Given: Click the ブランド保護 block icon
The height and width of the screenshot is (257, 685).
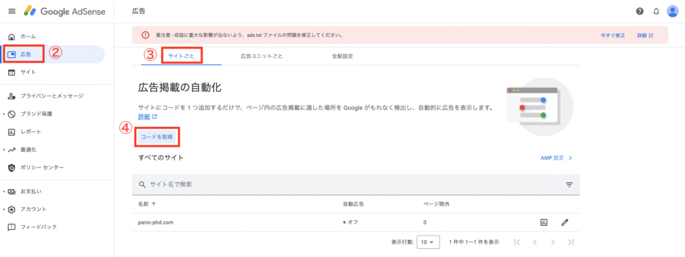Looking at the screenshot, I should click(x=12, y=114).
